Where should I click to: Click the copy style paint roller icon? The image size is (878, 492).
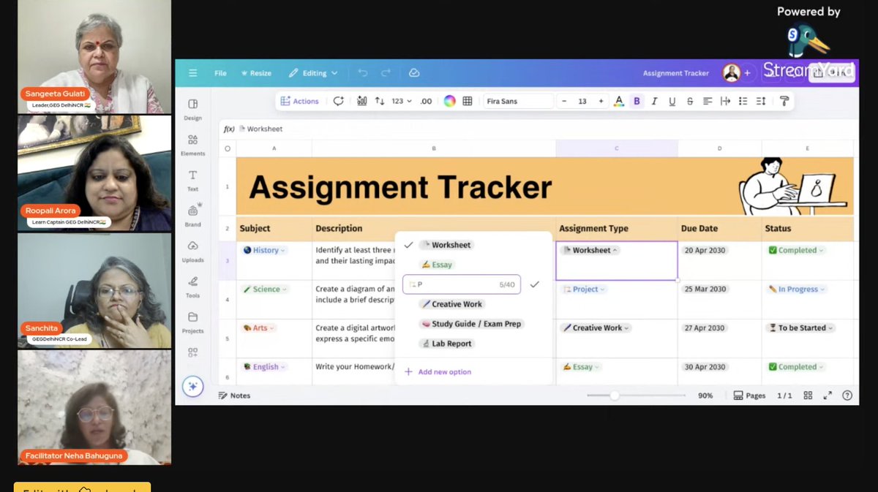point(784,101)
